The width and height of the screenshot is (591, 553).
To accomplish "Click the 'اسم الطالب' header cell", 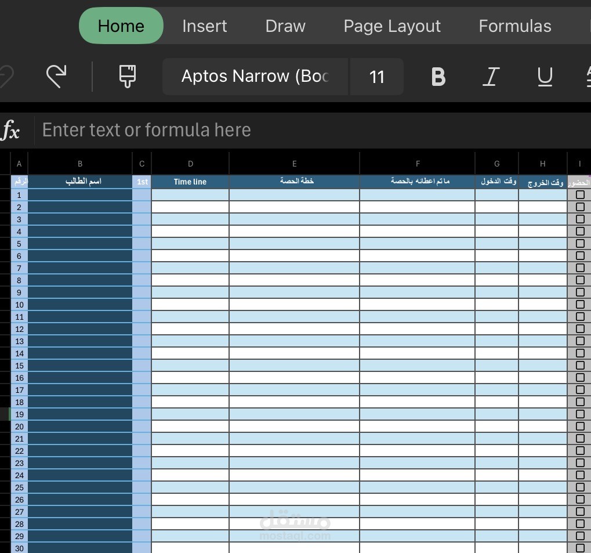I will click(x=80, y=182).
